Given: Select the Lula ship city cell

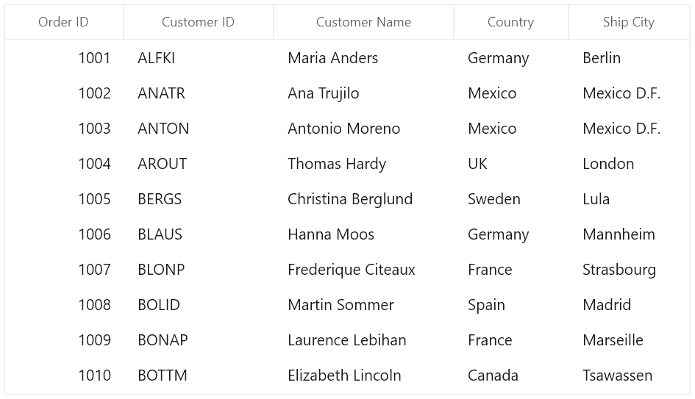Looking at the screenshot, I should (x=629, y=199).
